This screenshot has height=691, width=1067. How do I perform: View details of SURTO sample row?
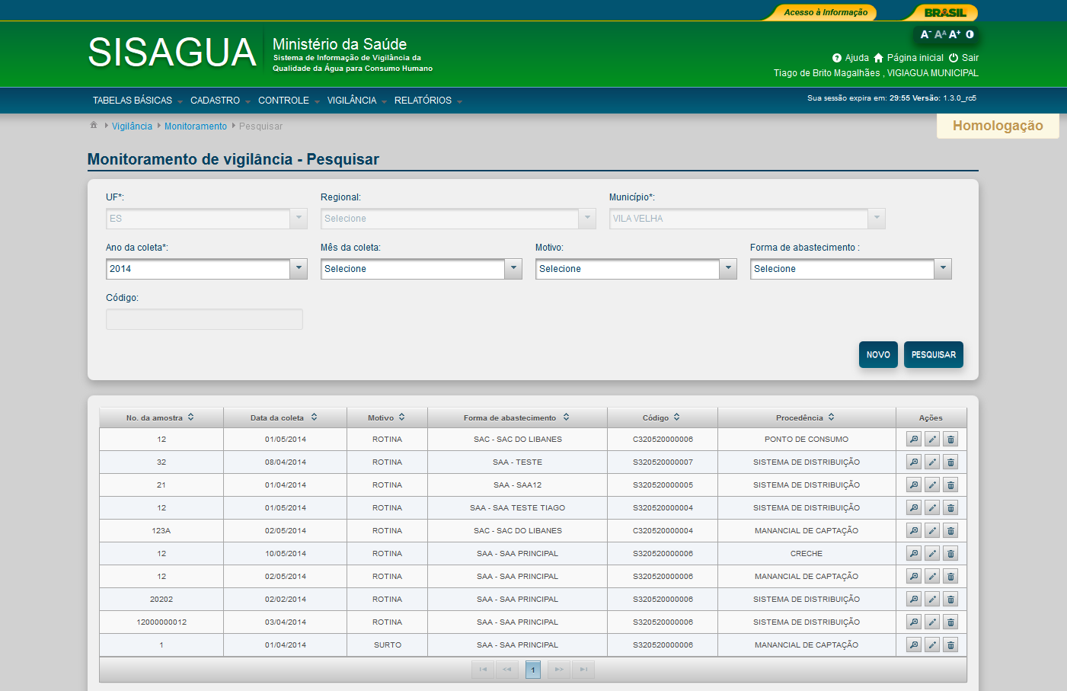pyautogui.click(x=914, y=645)
